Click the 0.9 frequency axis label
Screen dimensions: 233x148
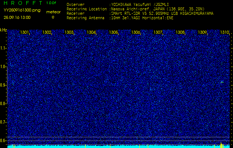3,85
